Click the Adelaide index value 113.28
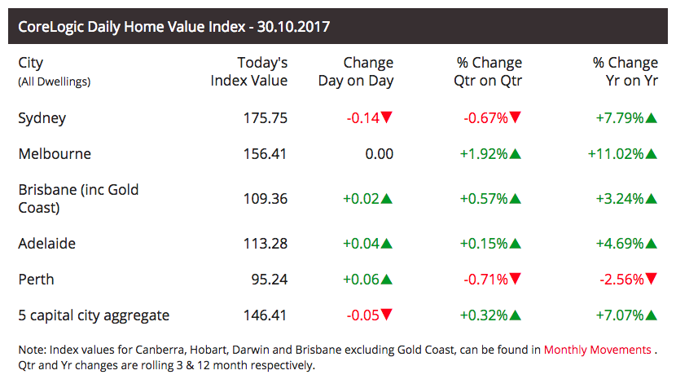 (x=266, y=243)
